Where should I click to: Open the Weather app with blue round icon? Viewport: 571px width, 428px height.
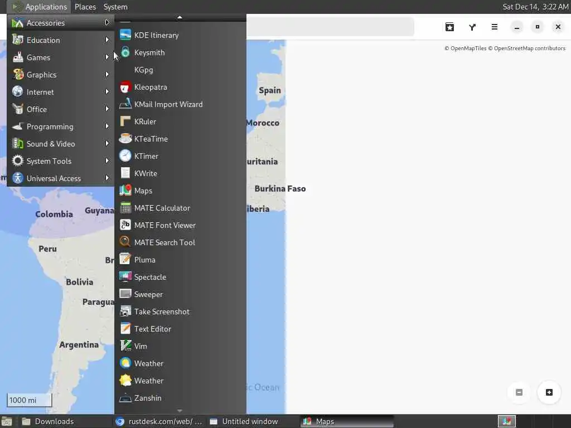coord(180,363)
